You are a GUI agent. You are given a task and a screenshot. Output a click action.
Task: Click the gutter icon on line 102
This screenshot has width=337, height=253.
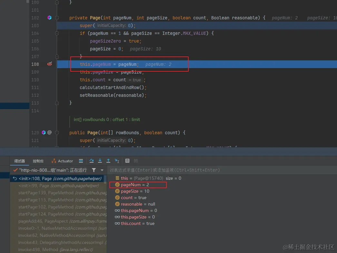coord(49,18)
